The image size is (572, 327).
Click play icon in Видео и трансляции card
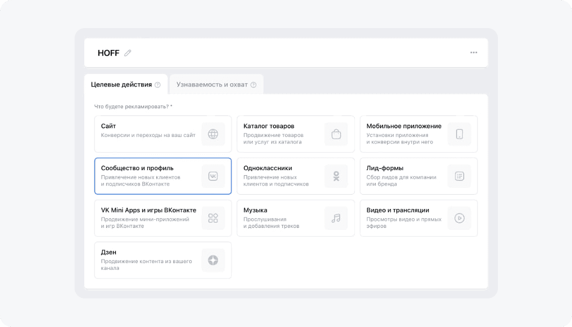coord(459,218)
